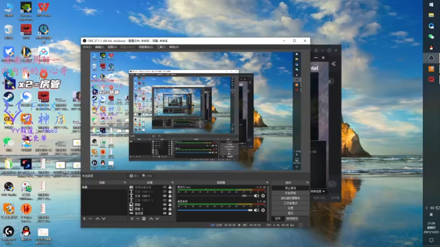Screen dimensions: 440x247
Task: Pop out the 来源 dock panel
Action: point(172,183)
